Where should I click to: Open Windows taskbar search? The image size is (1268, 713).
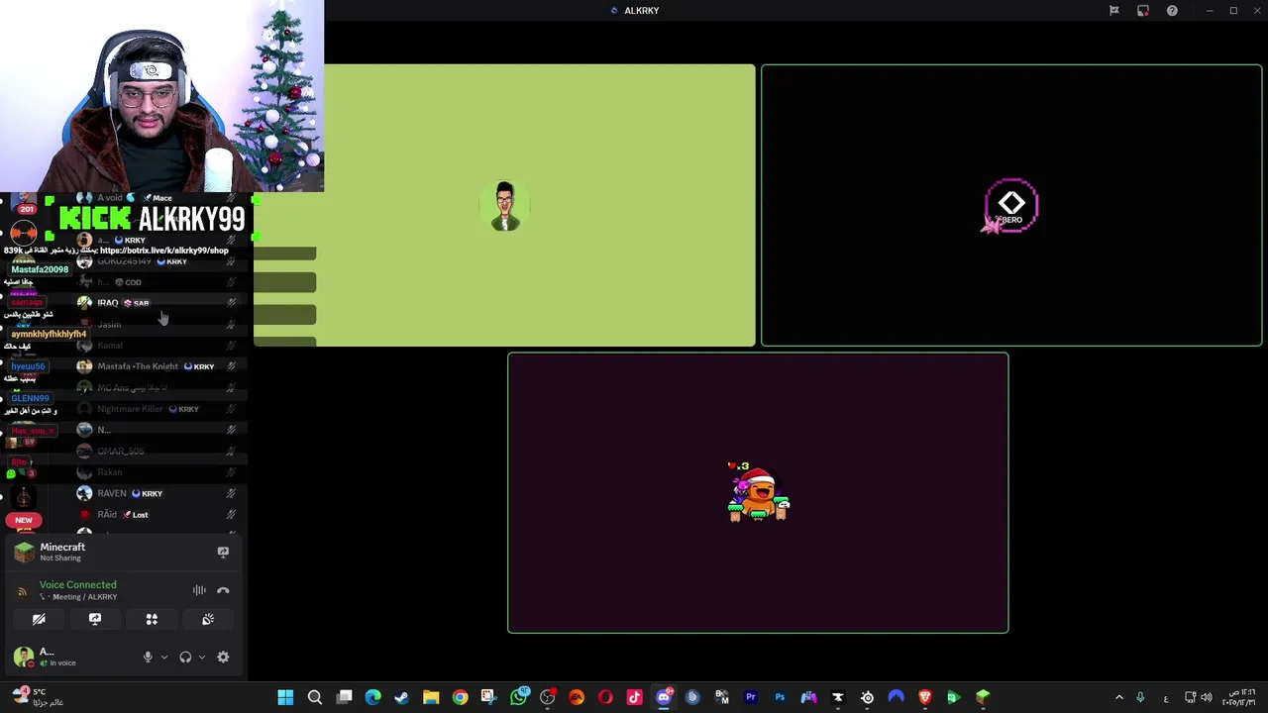coord(315,697)
